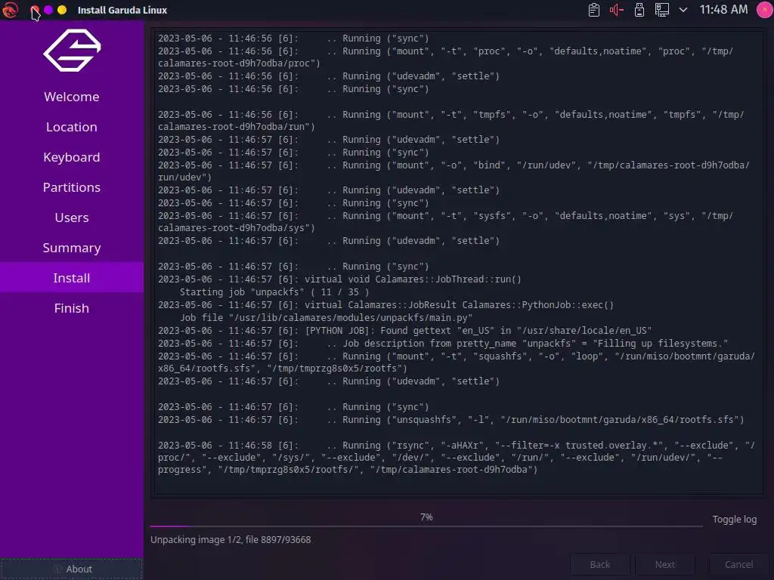The height and width of the screenshot is (580, 774).
Task: Select the Finish step
Action: (72, 308)
